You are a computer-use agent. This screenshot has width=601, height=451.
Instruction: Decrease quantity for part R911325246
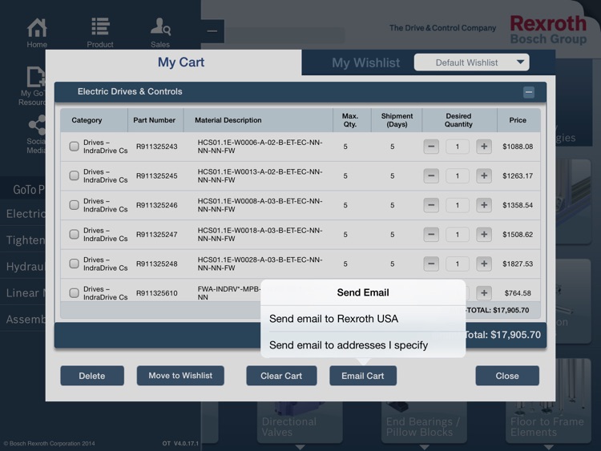(x=431, y=205)
